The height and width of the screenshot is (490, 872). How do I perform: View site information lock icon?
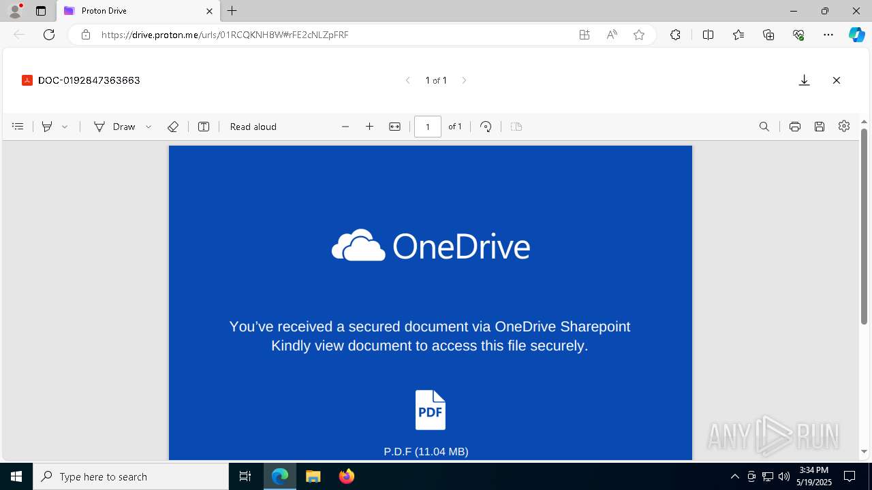(86, 35)
